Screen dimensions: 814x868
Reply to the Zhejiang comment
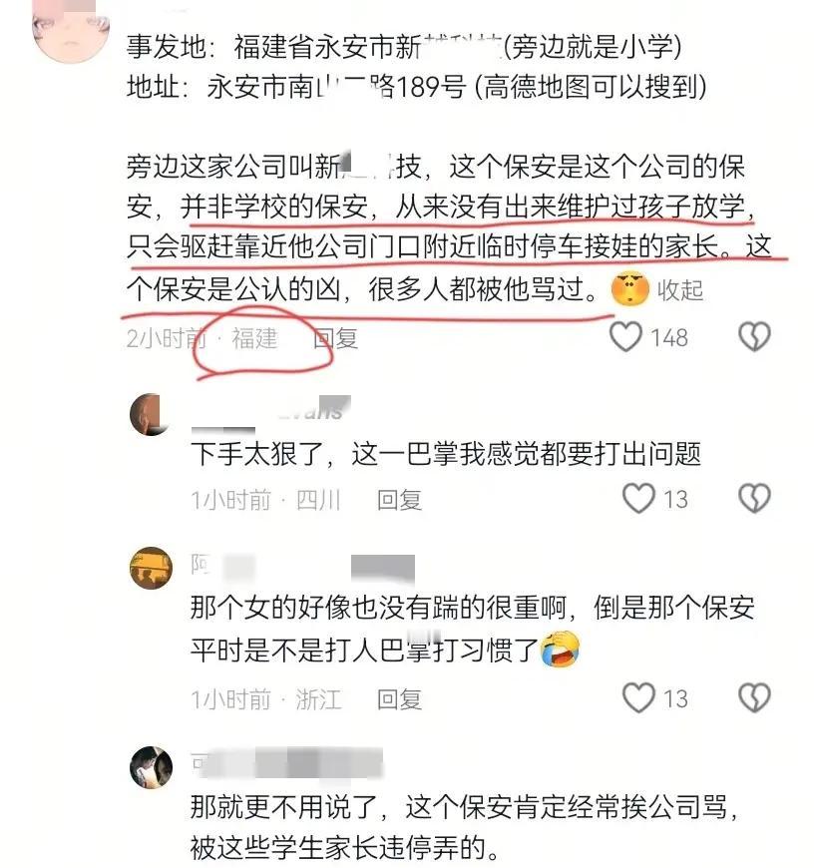pos(400,699)
